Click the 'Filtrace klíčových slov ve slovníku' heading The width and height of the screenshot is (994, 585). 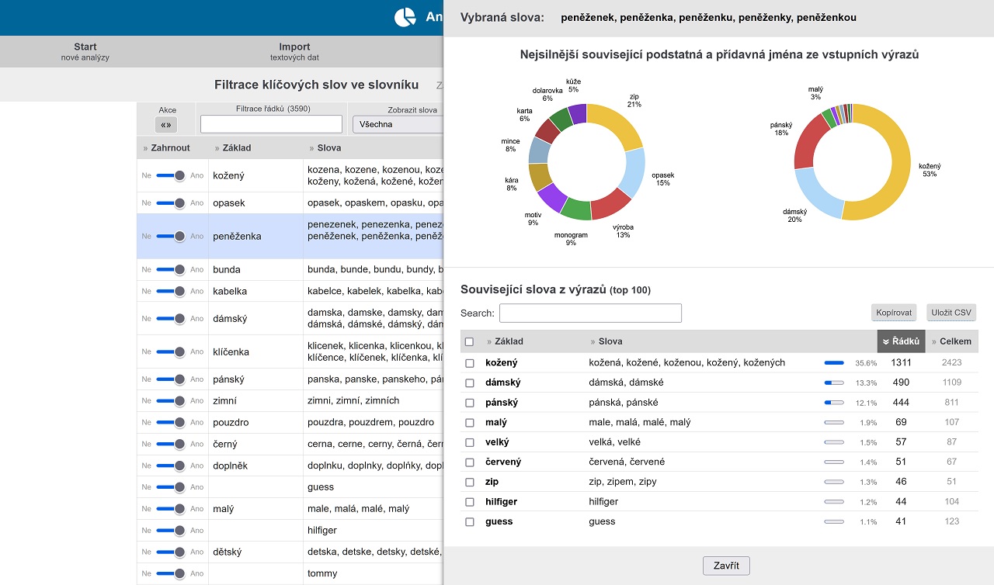click(317, 85)
